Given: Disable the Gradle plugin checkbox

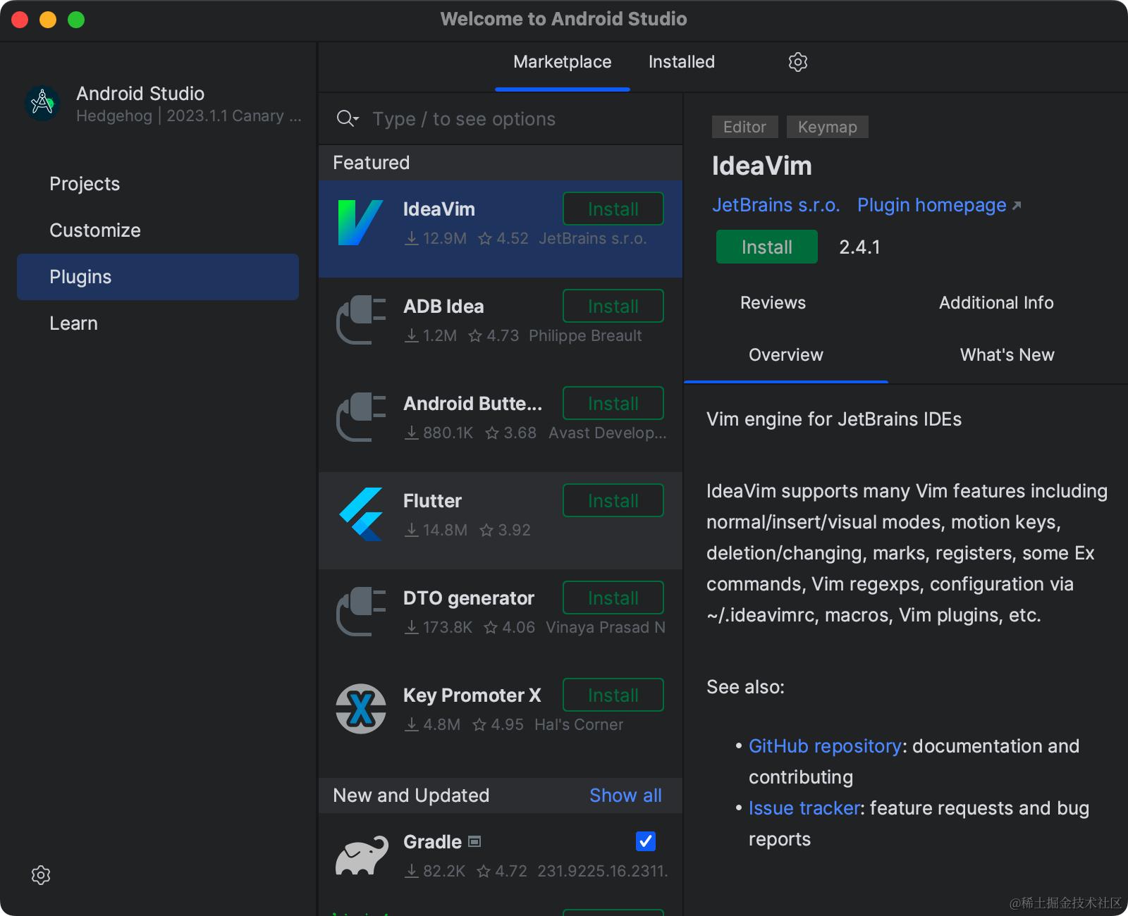Looking at the screenshot, I should coord(645,841).
